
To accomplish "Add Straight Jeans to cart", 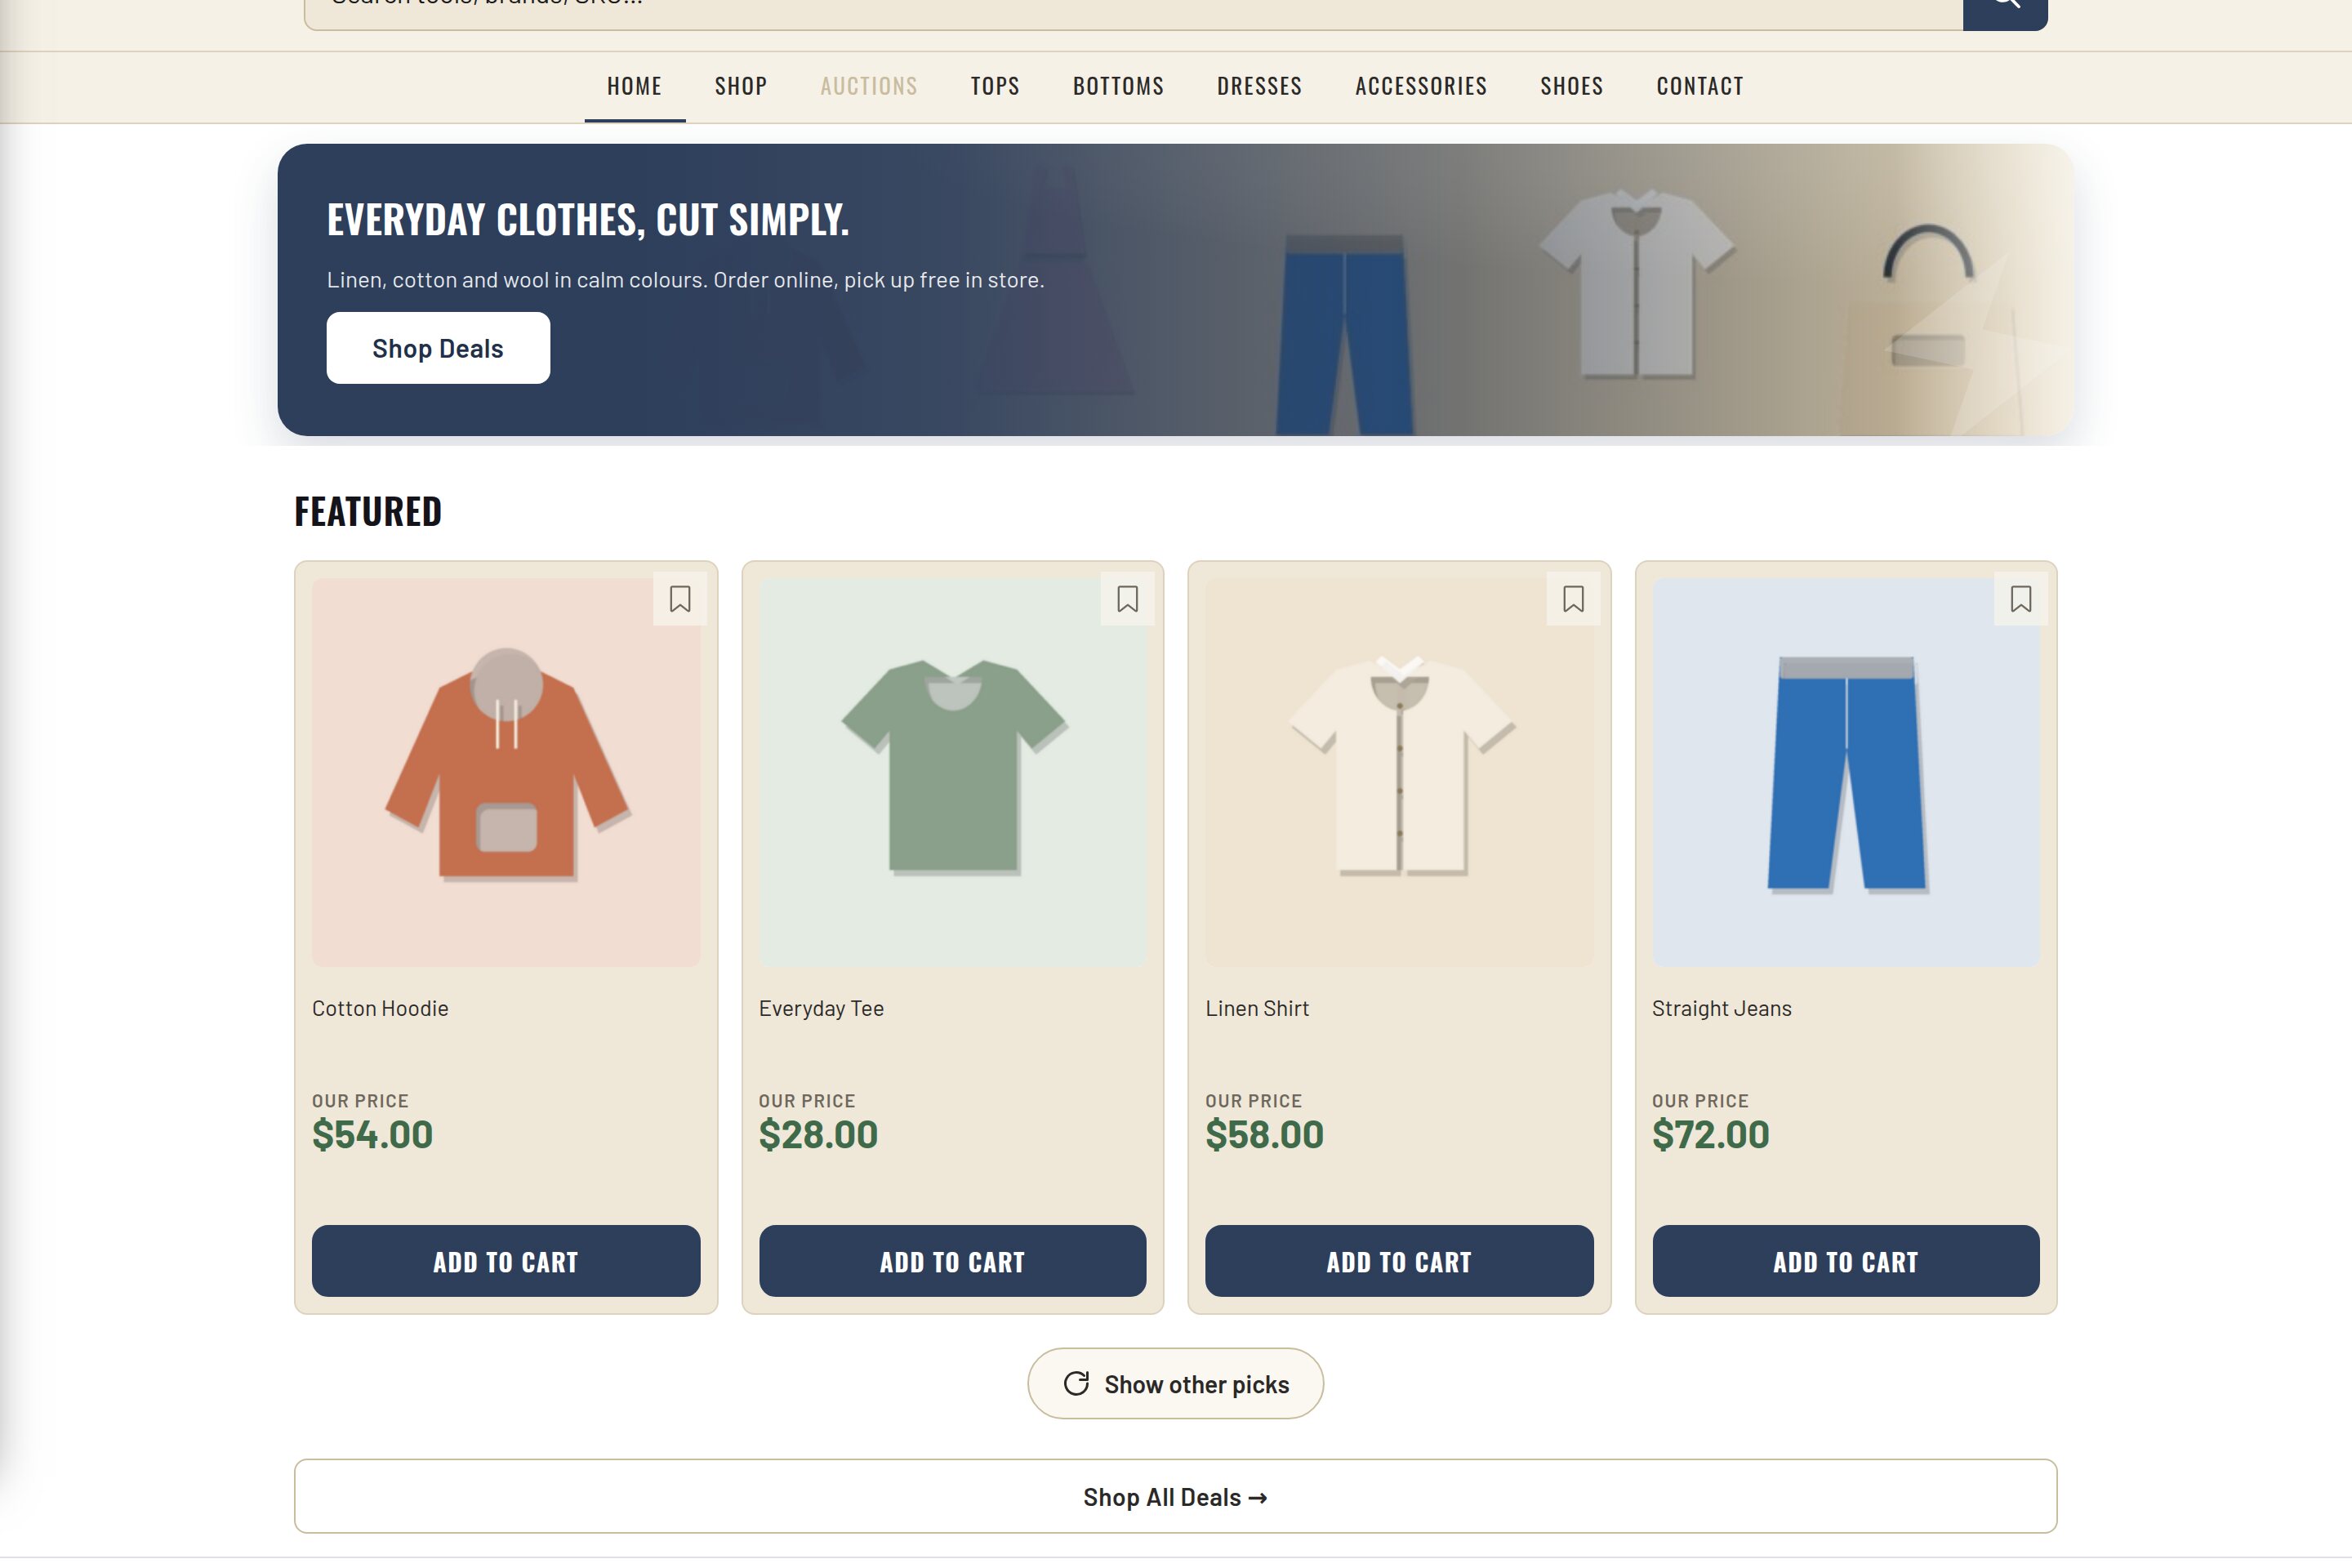I will click(1846, 1261).
